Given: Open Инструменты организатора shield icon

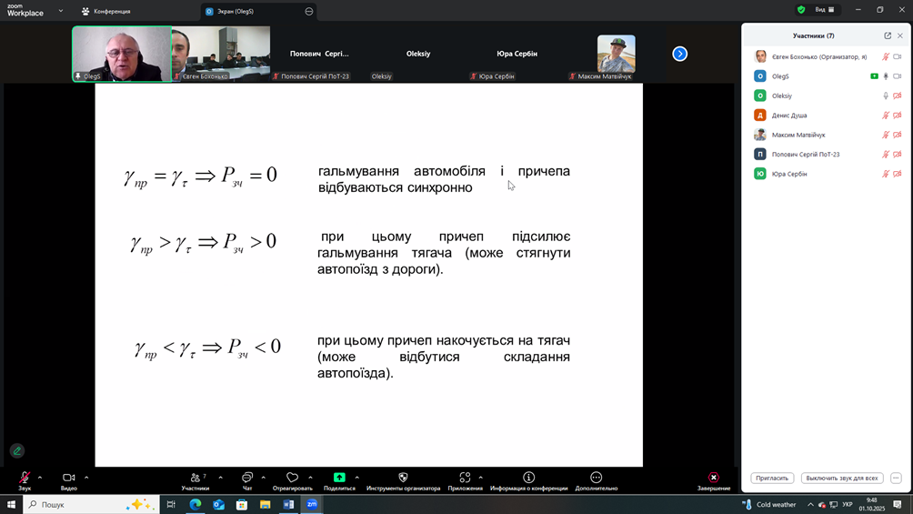Looking at the screenshot, I should [403, 478].
